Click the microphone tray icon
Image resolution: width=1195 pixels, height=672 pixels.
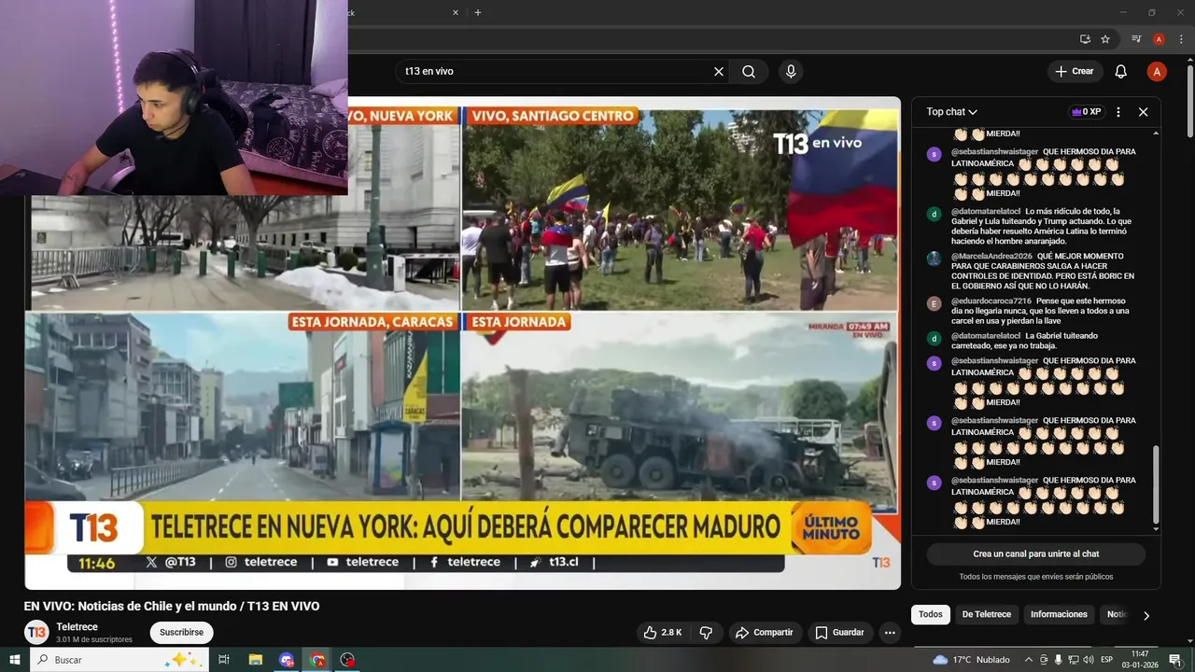1058,660
